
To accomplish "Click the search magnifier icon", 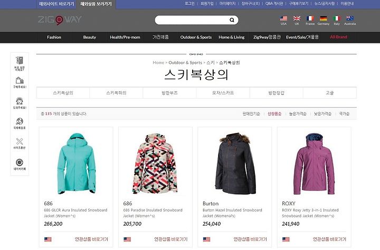I will pos(232,20).
